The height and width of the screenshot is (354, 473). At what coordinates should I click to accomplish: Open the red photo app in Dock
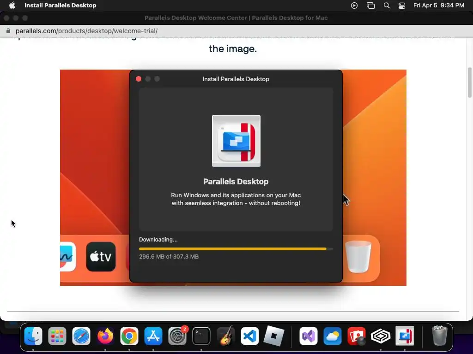coord(357,336)
